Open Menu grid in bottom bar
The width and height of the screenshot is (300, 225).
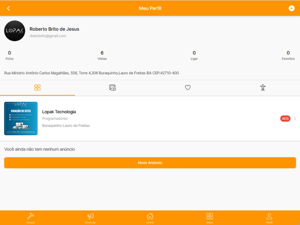coord(210,218)
